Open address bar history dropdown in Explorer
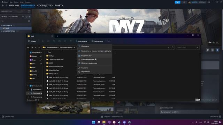Viewport: 223px width, 125px height. point(169,47)
